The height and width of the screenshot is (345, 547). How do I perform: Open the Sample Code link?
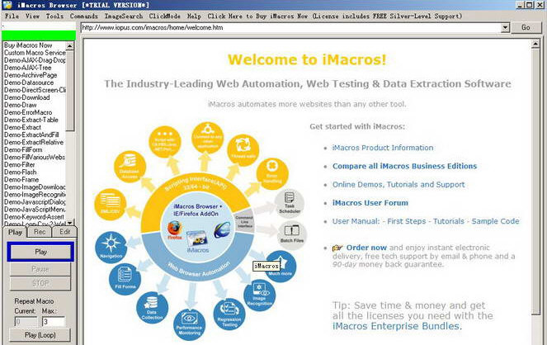click(x=495, y=221)
